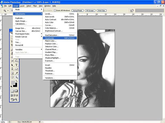The image size is (165, 123).
Task: Open the tool preset picker dropdown arrow
Action: pos(8,11)
